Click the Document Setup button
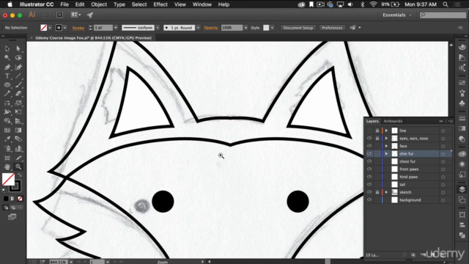The width and height of the screenshot is (469, 264). pos(298,28)
